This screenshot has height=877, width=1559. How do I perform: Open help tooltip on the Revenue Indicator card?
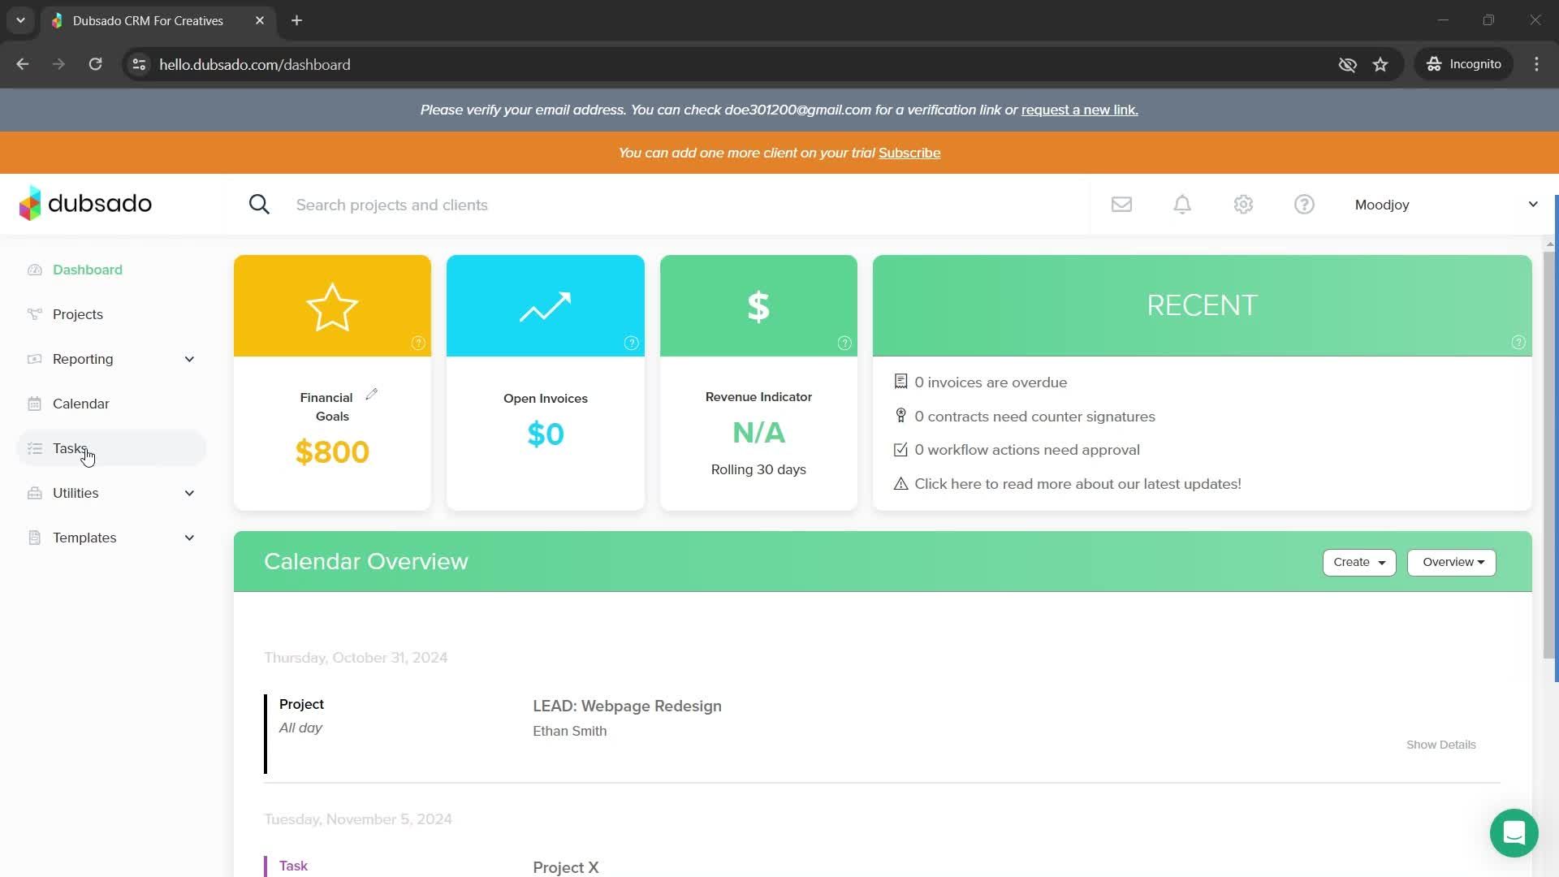tap(844, 343)
